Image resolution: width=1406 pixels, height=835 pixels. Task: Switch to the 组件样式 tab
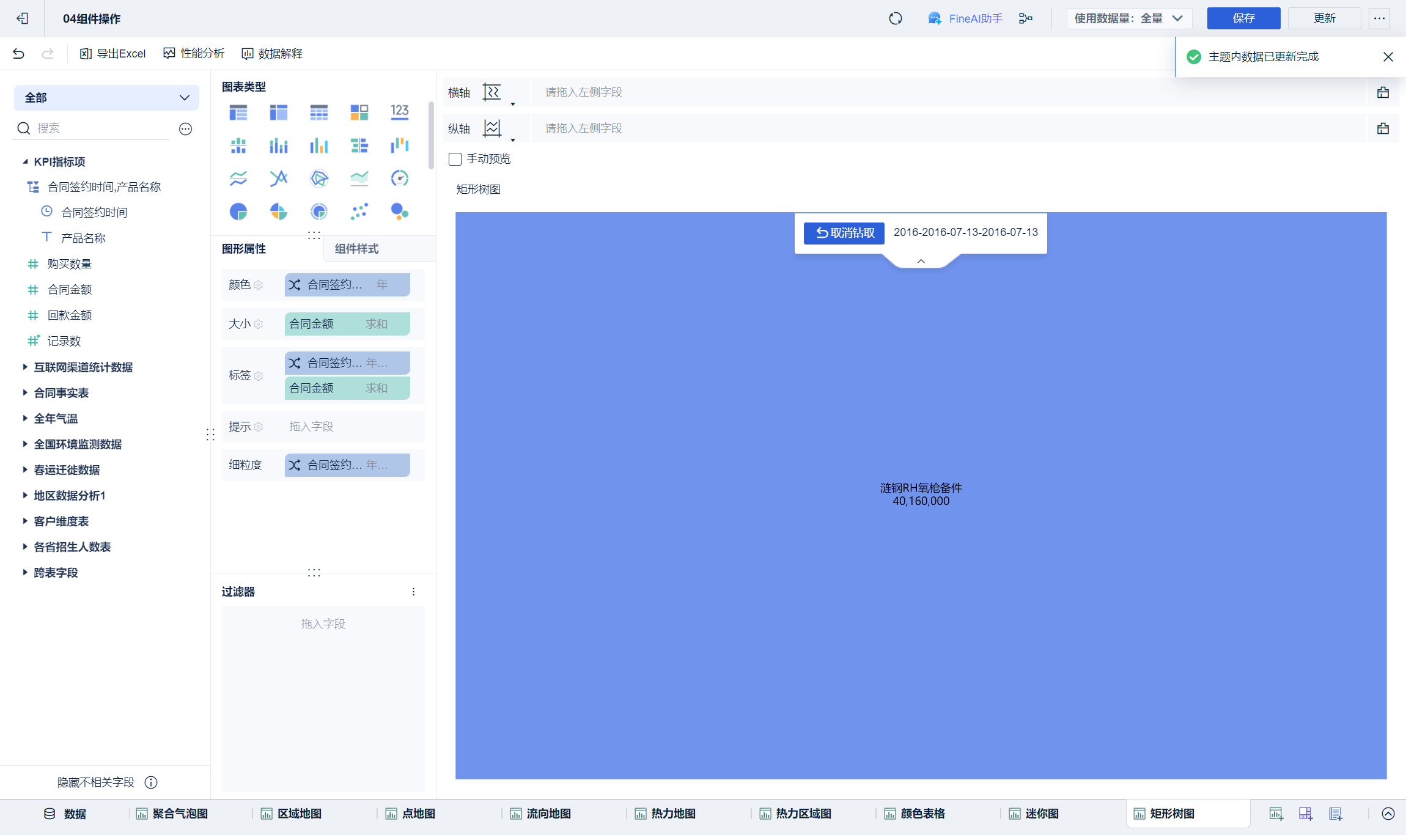coord(356,249)
